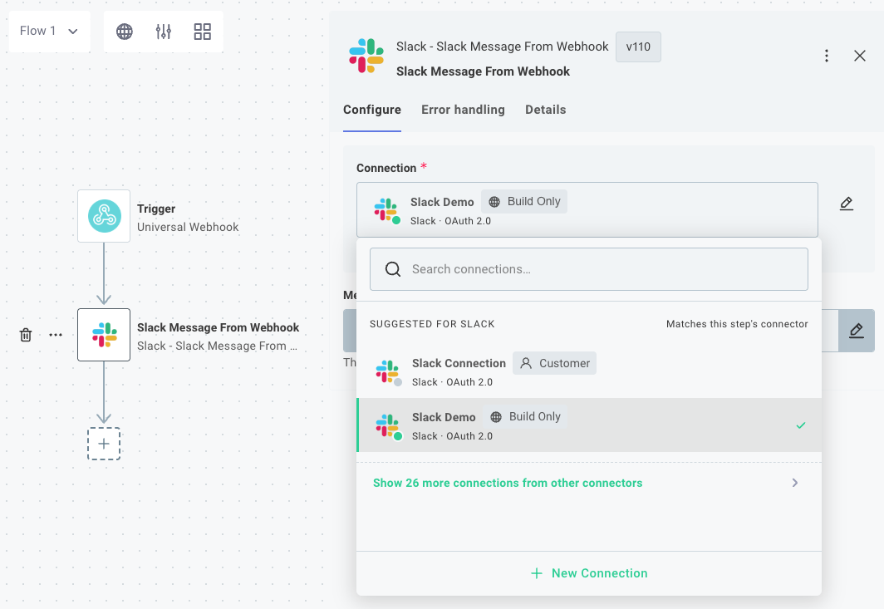Viewport: 884px width, 609px height.
Task: Click the Slack Message From Webhook step label
Action: click(219, 327)
